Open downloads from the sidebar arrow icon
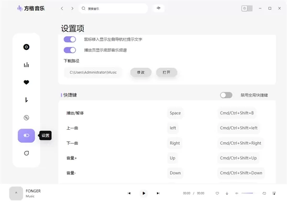This screenshot has height=203, width=287. coord(26,100)
